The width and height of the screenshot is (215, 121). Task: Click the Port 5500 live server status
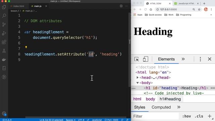click(x=111, y=120)
